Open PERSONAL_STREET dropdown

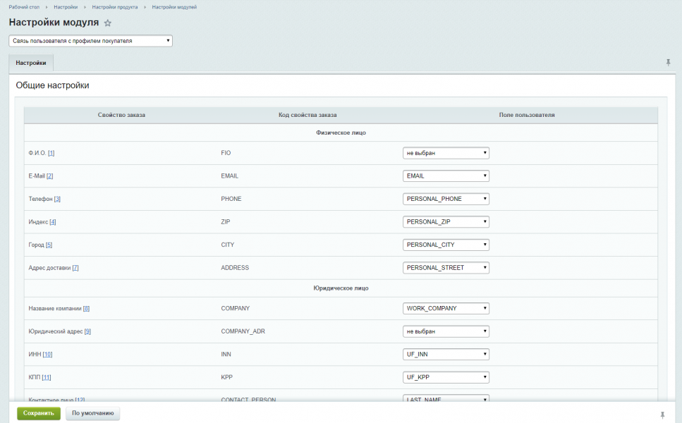pyautogui.click(x=446, y=268)
